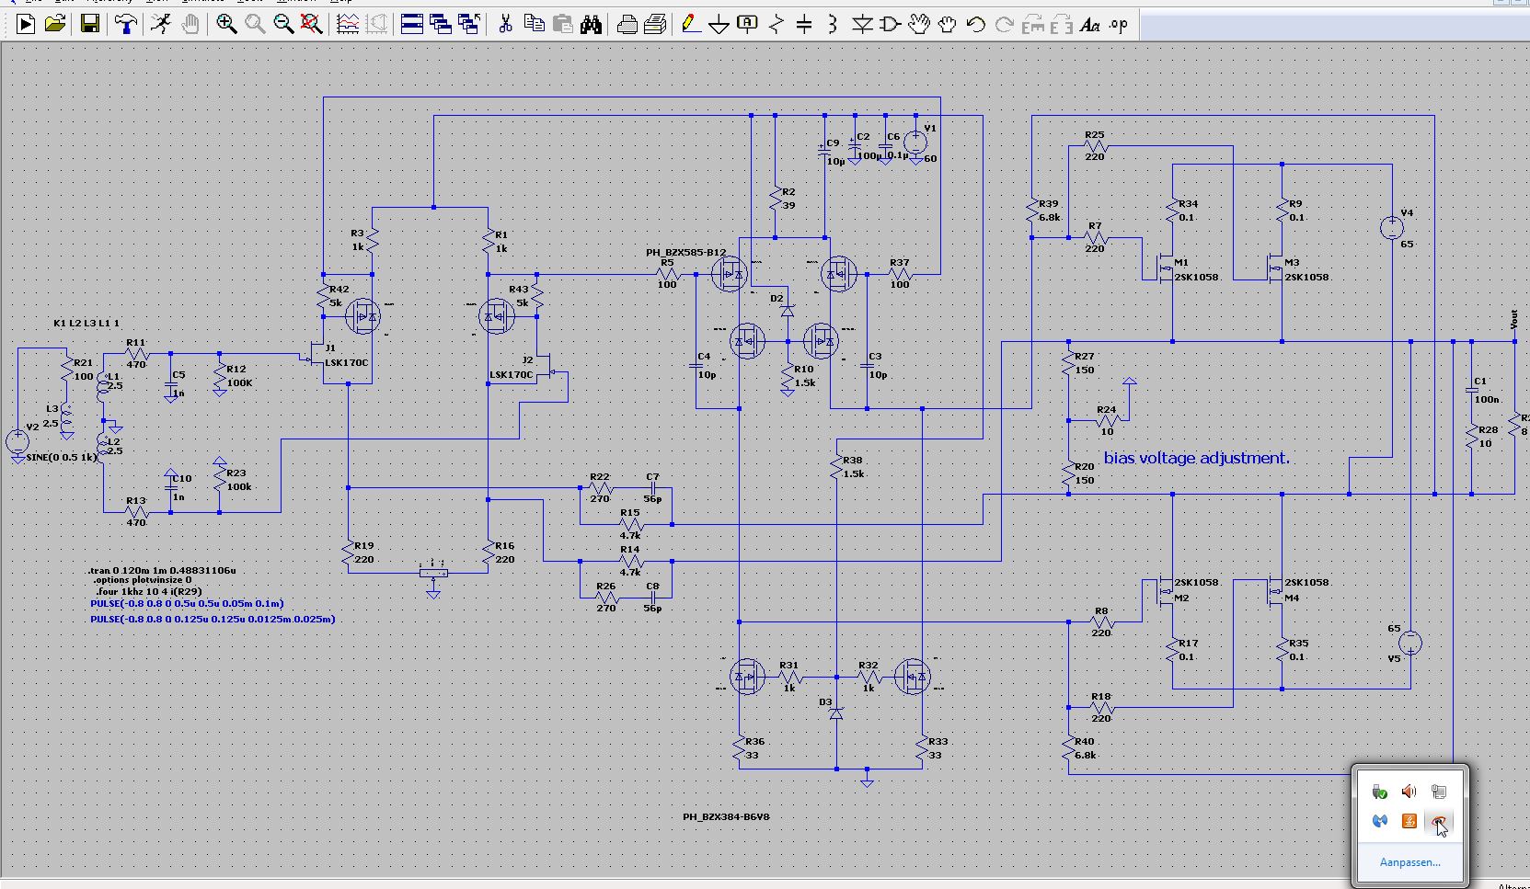Select the Move open-hand tool
The height and width of the screenshot is (889, 1530).
point(918,25)
